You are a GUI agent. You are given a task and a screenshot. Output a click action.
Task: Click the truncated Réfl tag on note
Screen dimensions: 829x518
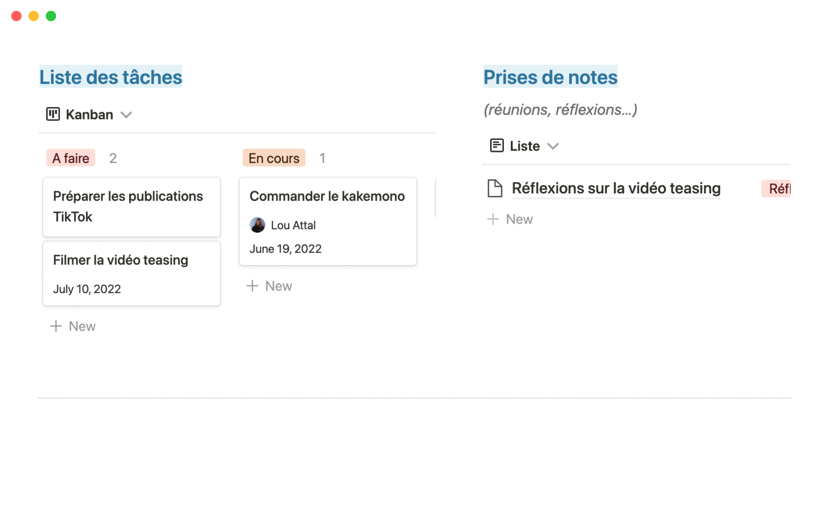click(x=777, y=189)
